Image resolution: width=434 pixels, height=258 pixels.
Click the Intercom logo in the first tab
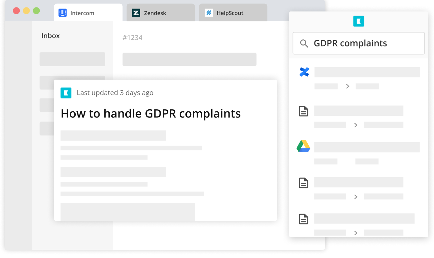(62, 13)
